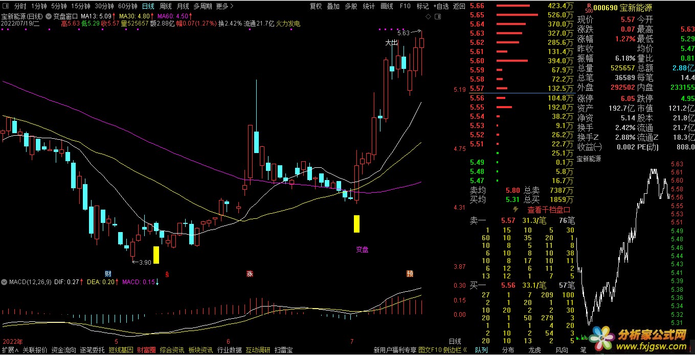Image resolution: width=695 pixels, height=355 pixels.
Task: Select the 龙虎 tab in the order panel
Action: coord(534,350)
